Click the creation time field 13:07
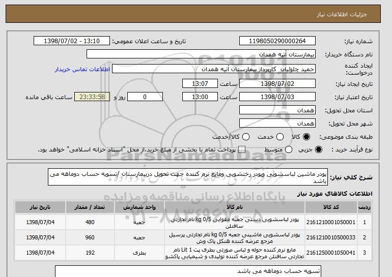Viewport: 392px width, 277px height. [x=200, y=83]
